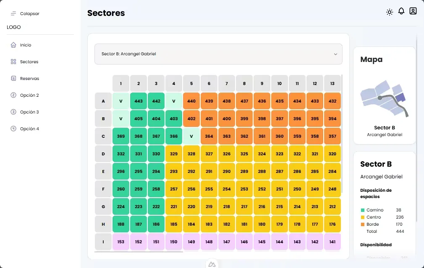This screenshot has height=268, width=424.
Task: Click the Colapsar sidebar menu icon
Action: [13, 14]
